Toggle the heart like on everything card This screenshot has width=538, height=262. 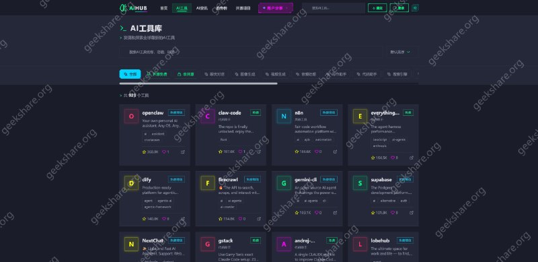click(x=393, y=158)
